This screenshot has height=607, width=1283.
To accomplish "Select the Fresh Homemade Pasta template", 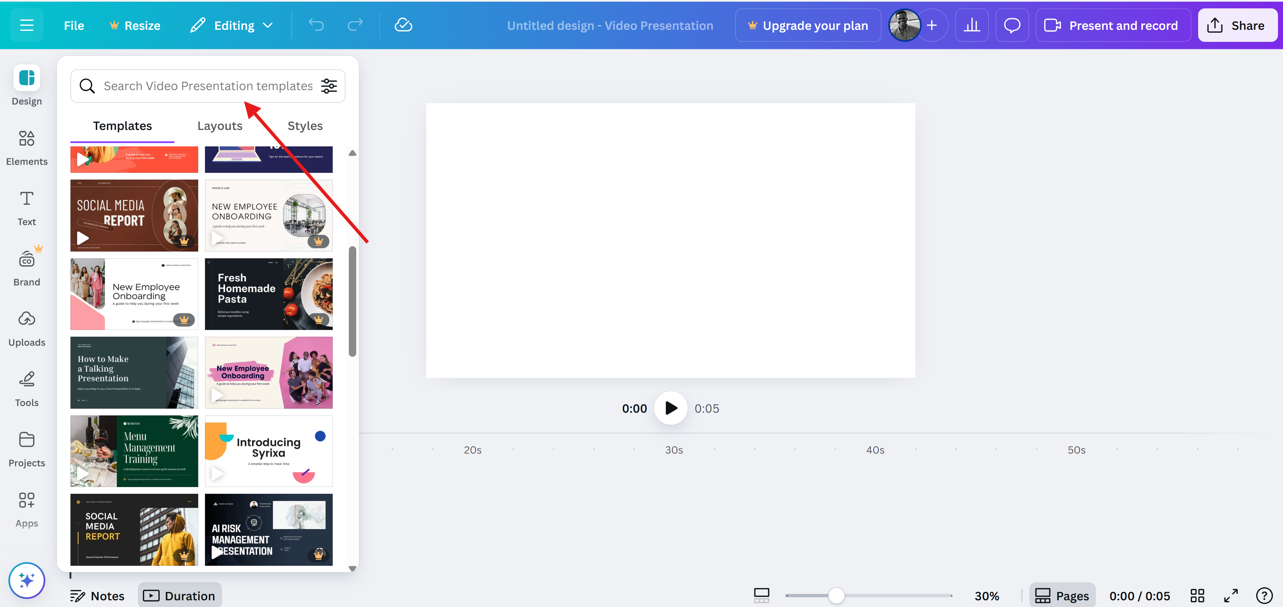I will (268, 293).
